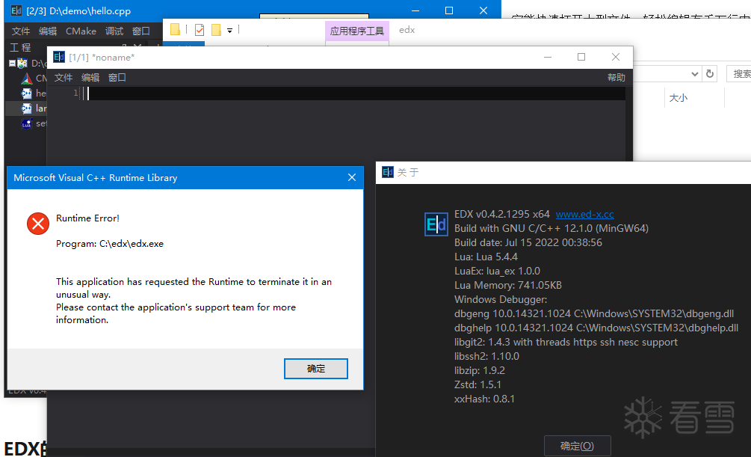Click the leftmost folder icon in the Explorer quick access toolbar
Screen dimensions: 751x457
pyautogui.click(x=176, y=30)
